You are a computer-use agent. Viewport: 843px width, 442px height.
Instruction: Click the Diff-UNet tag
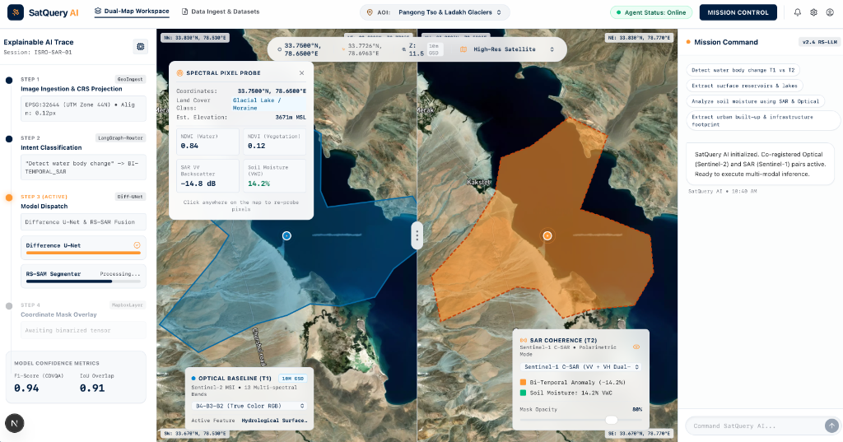click(131, 196)
